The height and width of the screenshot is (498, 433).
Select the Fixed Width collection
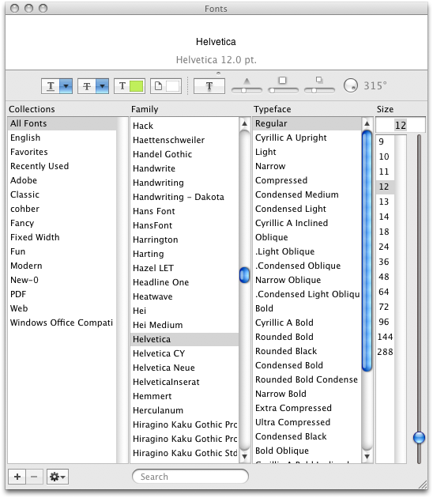point(62,237)
